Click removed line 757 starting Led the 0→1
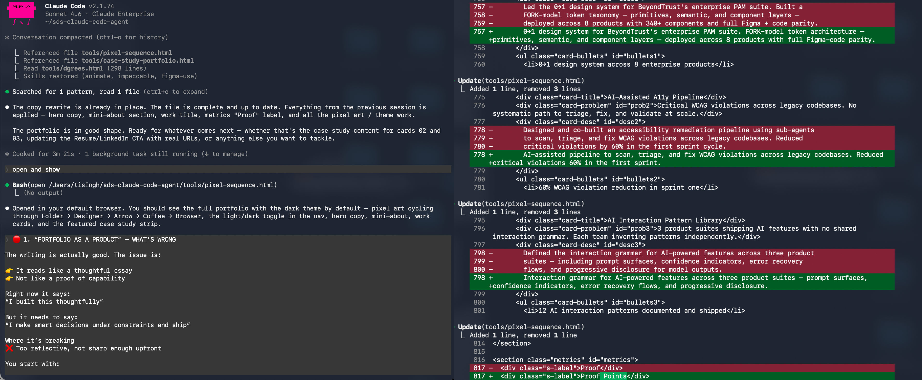Image resolution: width=922 pixels, height=380 pixels. pos(682,7)
